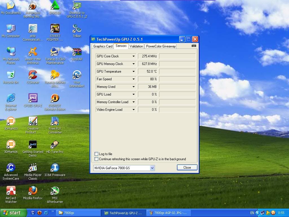Viewport: 289px width, 217px height.
Task: Expand the NVIDIA GeForce 7800 GS selector
Action: click(x=152, y=168)
